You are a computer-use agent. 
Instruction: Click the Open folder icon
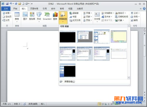(x=20, y=4)
